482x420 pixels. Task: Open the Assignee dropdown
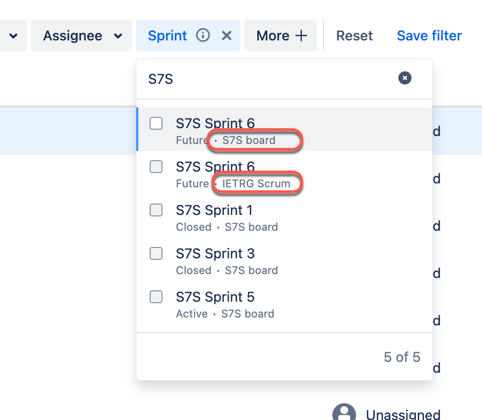(x=81, y=35)
